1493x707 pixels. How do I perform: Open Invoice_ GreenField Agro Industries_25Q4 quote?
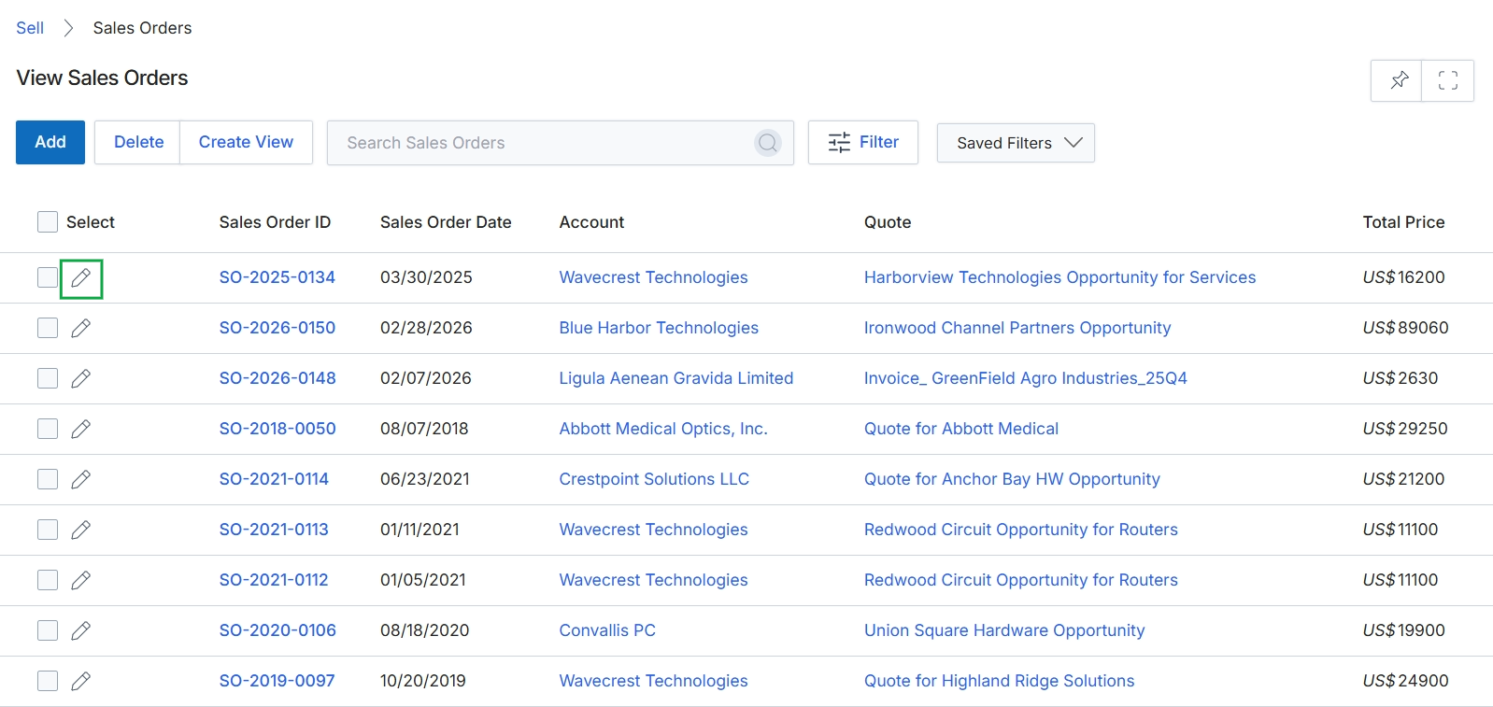tap(1026, 378)
